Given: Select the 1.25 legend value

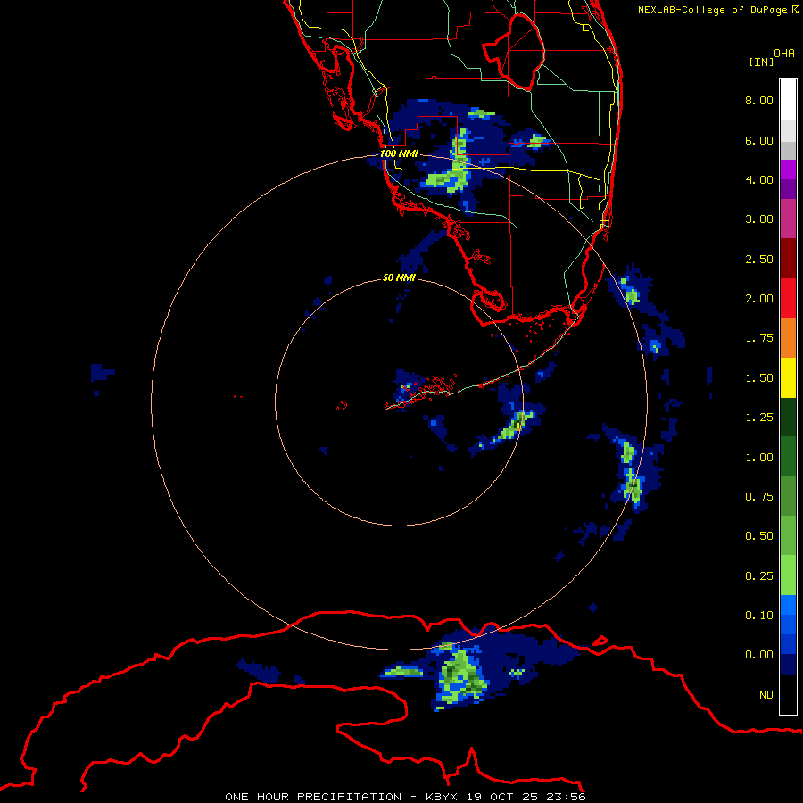Looking at the screenshot, I should click(x=759, y=418).
